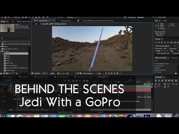
Task: Open the RAM Preview Options dropdown
Action: coord(165,46)
